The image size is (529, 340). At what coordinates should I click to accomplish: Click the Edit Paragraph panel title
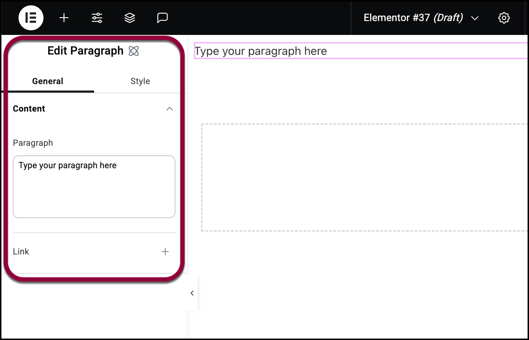[x=86, y=51]
